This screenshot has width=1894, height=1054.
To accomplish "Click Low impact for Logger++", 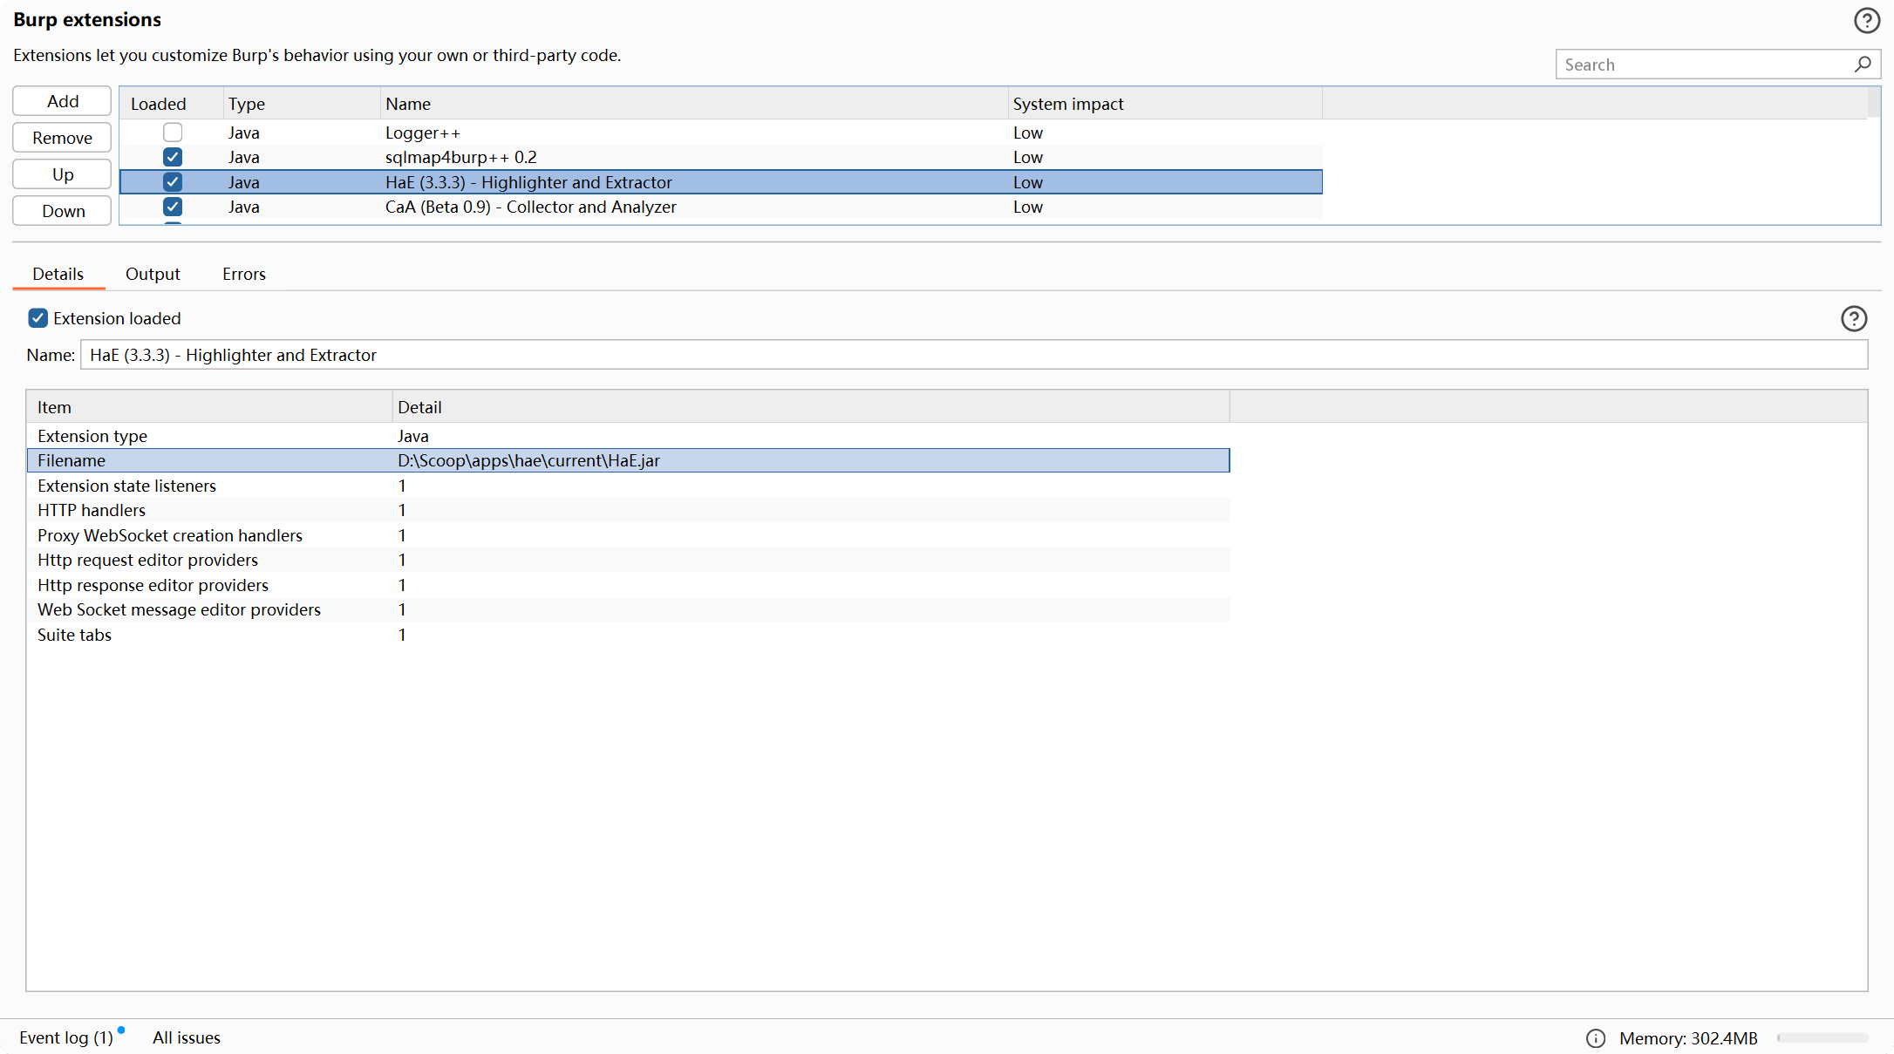I will [1028, 133].
